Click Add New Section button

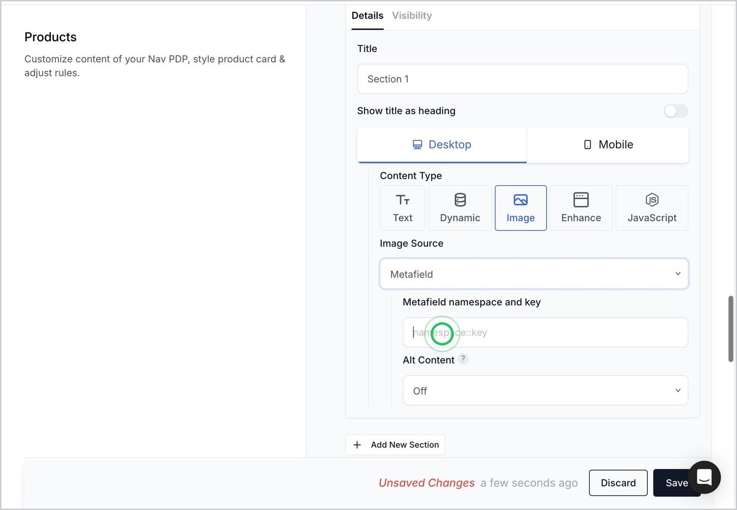pyautogui.click(x=395, y=445)
